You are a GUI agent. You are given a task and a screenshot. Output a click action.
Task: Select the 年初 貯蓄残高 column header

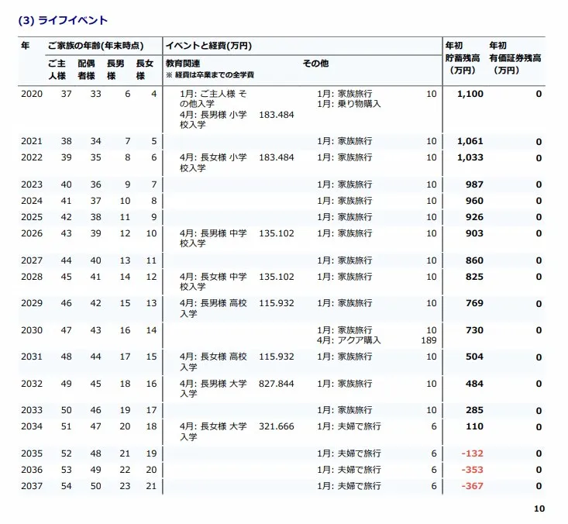click(462, 58)
